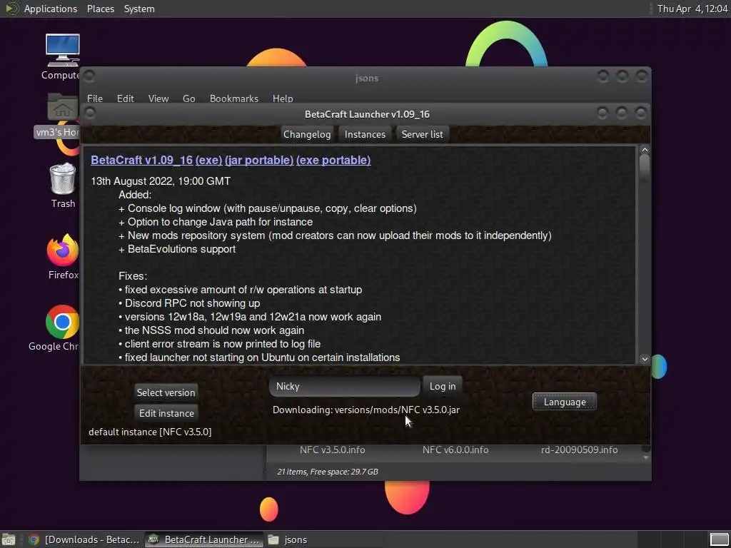Switch to the Server list tab

[422, 134]
